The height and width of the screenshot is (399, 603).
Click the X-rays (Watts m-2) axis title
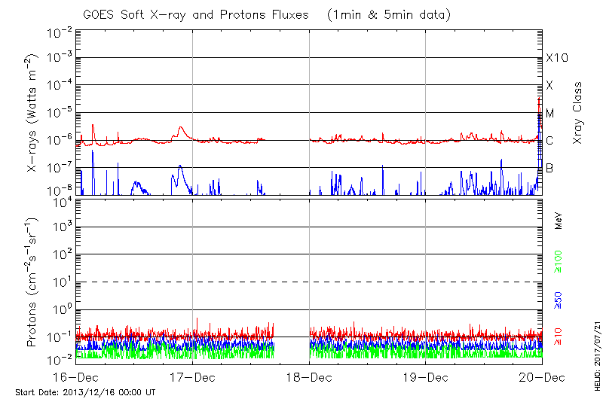tap(32, 113)
